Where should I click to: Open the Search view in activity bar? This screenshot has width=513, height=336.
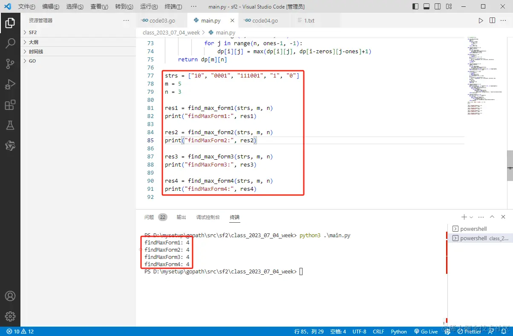(10, 43)
